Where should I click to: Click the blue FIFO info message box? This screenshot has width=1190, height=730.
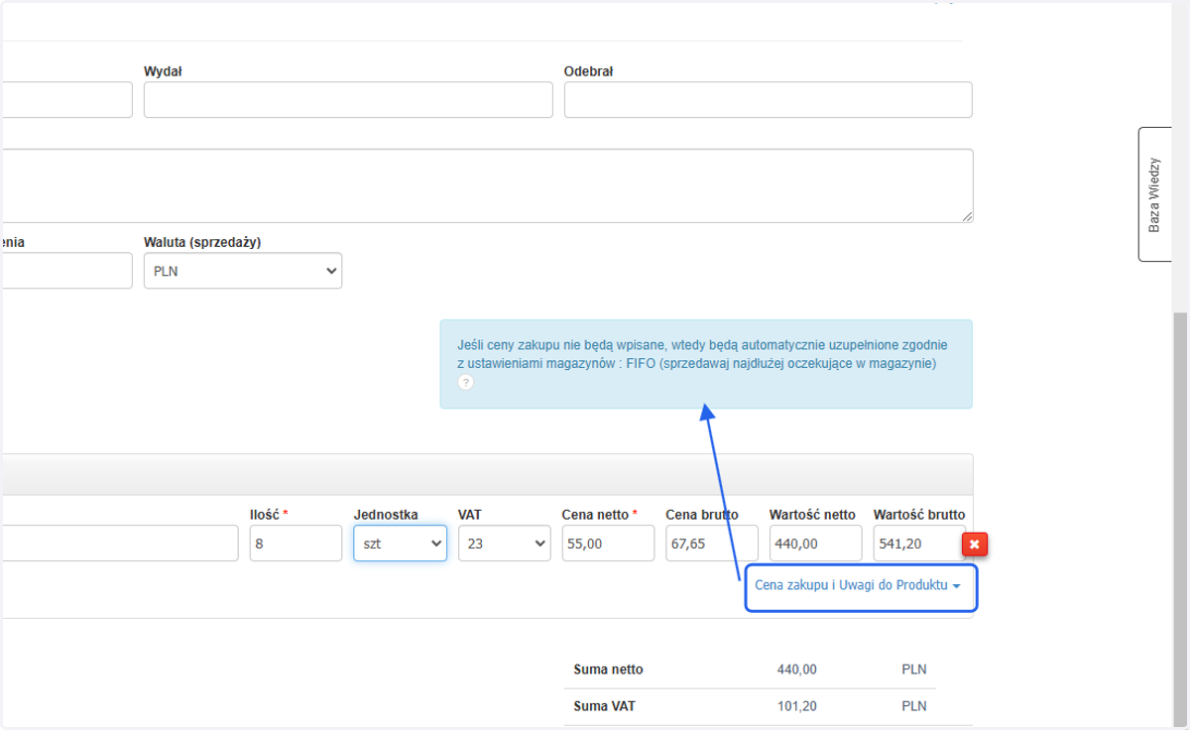pyautogui.click(x=706, y=364)
